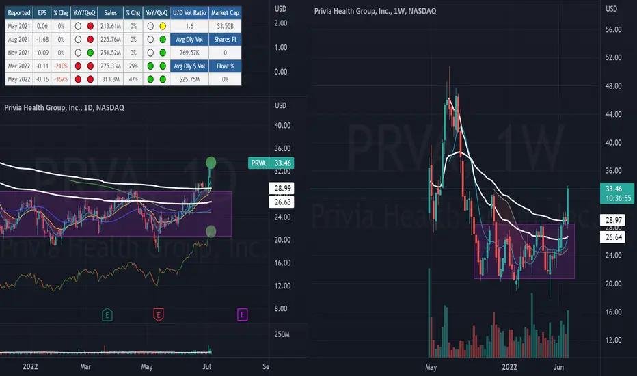Click the 250M volume scale label
This screenshot has height=376, width=637.
(282, 334)
